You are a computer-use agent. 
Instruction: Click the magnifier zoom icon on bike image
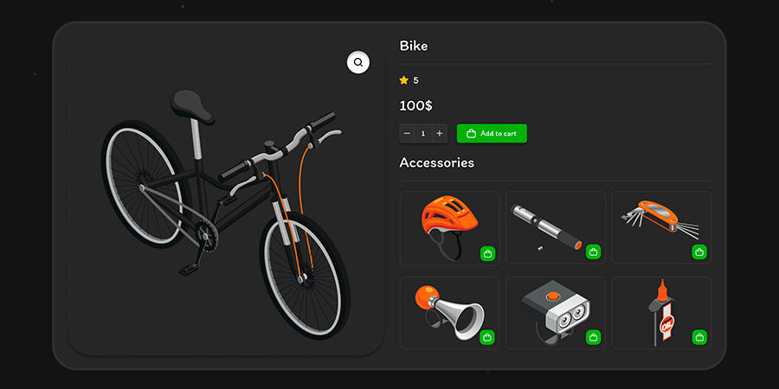point(358,62)
